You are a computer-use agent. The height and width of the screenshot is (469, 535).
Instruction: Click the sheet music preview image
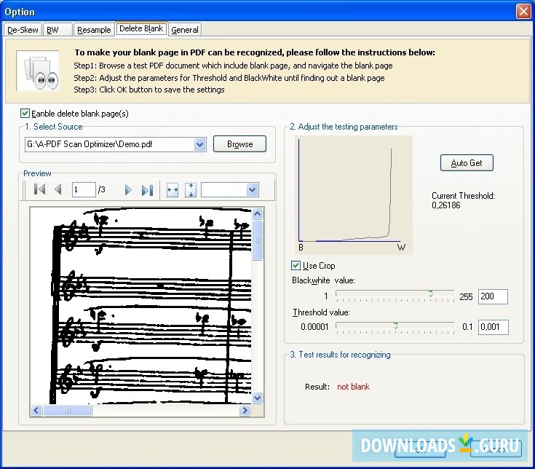[141, 306]
